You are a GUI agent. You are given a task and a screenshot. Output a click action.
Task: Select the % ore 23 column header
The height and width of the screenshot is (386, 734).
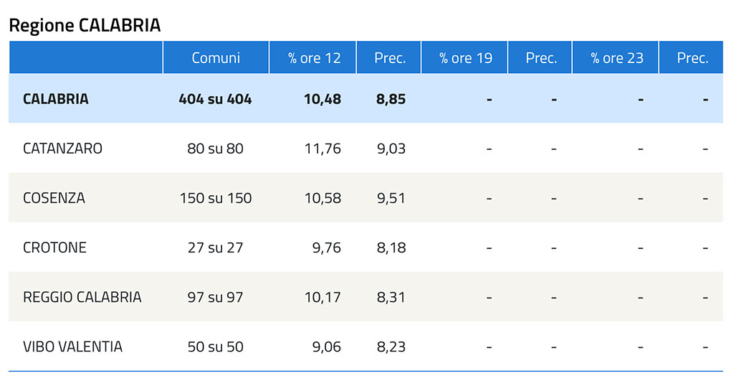click(x=616, y=57)
